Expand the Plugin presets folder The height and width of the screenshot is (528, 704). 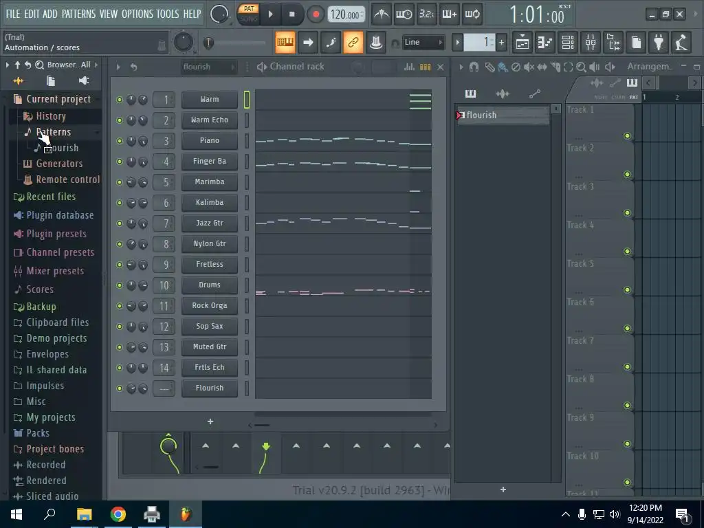pyautogui.click(x=56, y=234)
